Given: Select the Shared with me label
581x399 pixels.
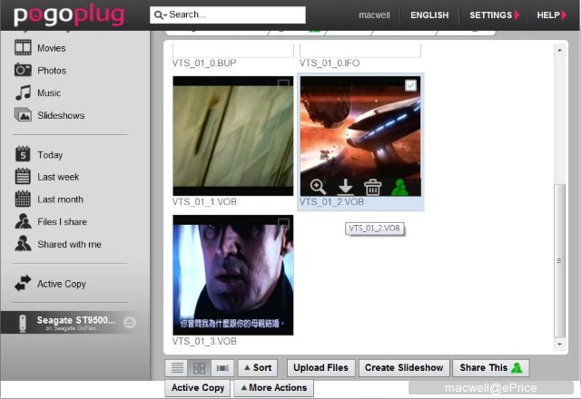Looking at the screenshot, I should (x=69, y=244).
